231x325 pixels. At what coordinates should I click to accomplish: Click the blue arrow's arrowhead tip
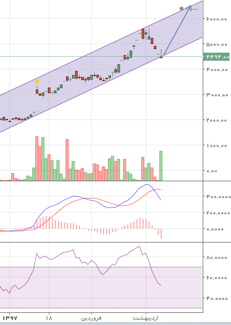tap(190, 6)
